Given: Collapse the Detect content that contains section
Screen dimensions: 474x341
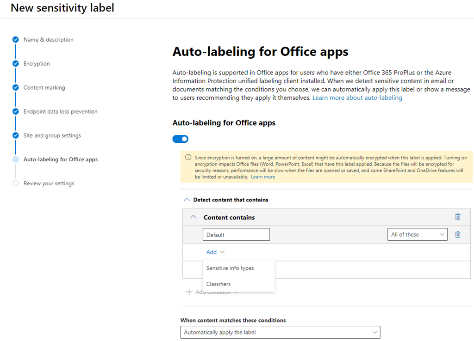Looking at the screenshot, I should point(187,200).
